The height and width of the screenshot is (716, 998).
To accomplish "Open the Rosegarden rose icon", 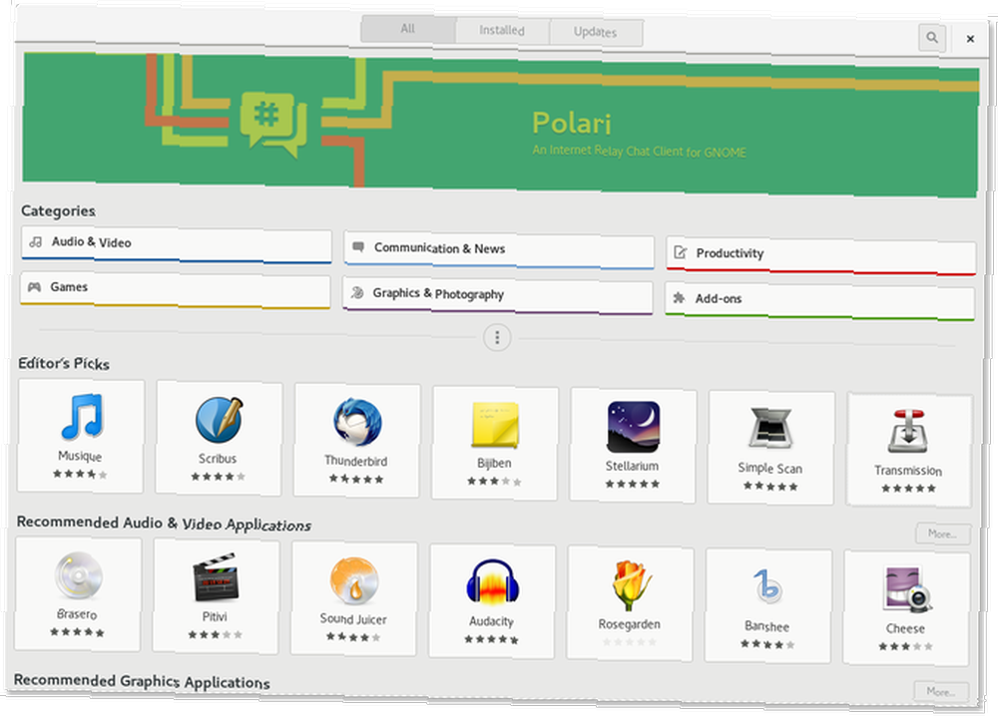I will (630, 585).
